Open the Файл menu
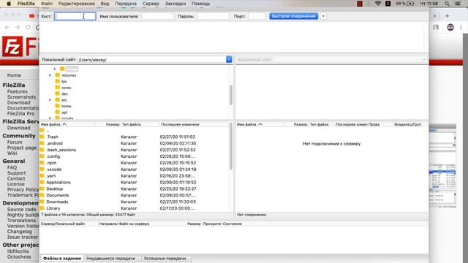This screenshot has width=468, height=263. [47, 4]
